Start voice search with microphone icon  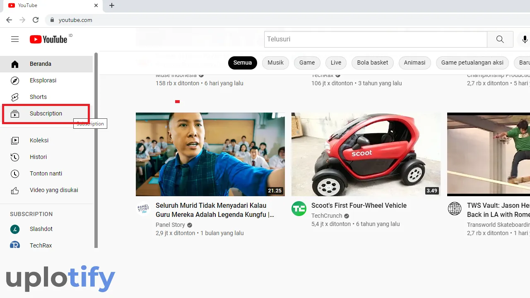525,39
